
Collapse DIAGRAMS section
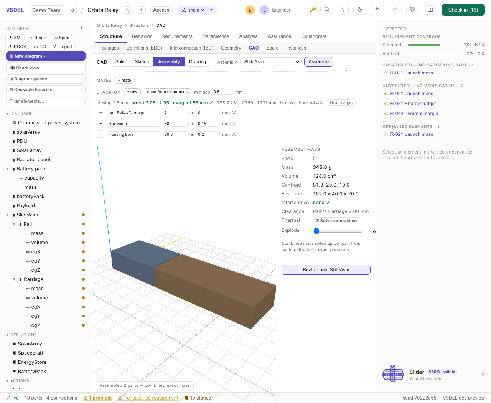7,114
